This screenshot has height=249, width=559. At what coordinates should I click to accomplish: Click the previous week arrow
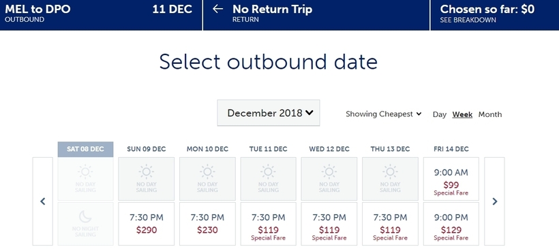coord(43,201)
